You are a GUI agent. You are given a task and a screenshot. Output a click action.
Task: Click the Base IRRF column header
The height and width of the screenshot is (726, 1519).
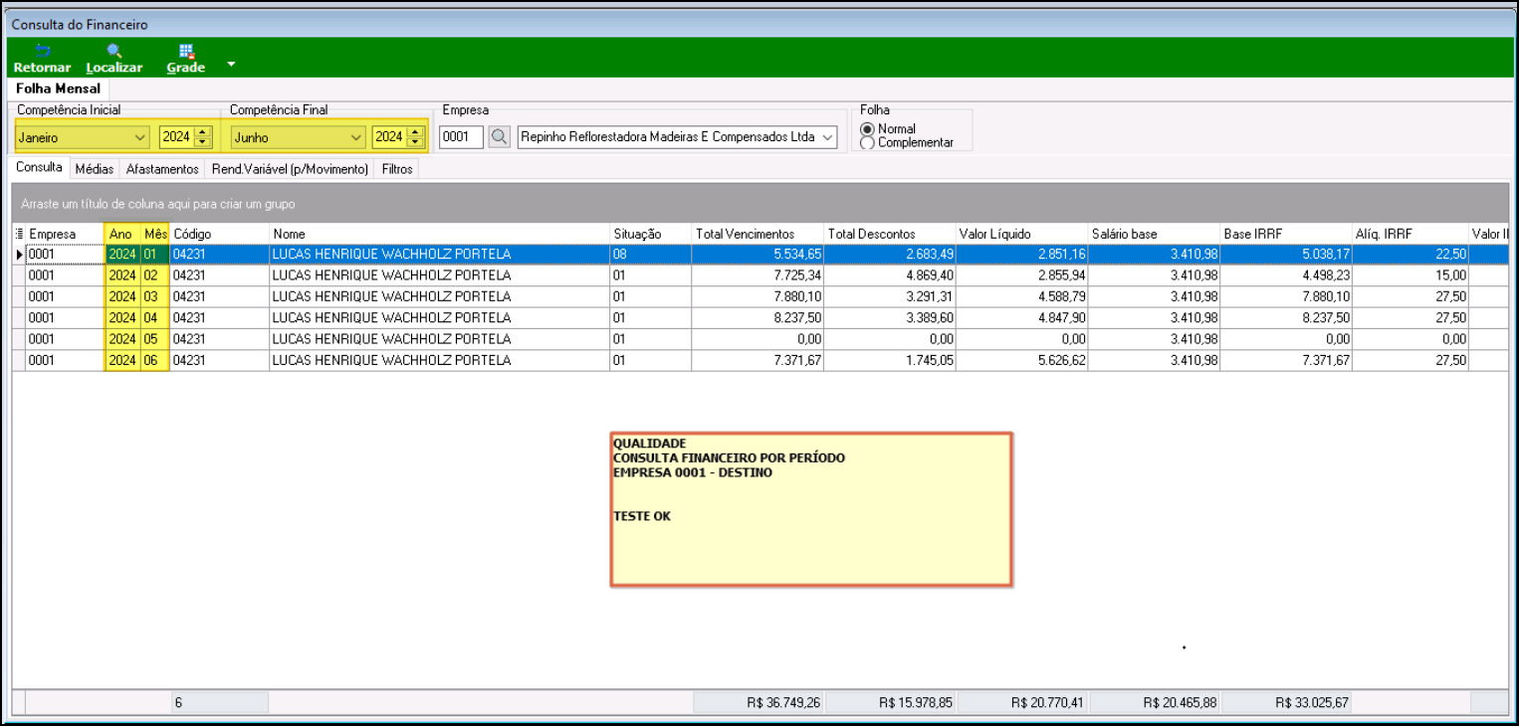pyautogui.click(x=1286, y=234)
